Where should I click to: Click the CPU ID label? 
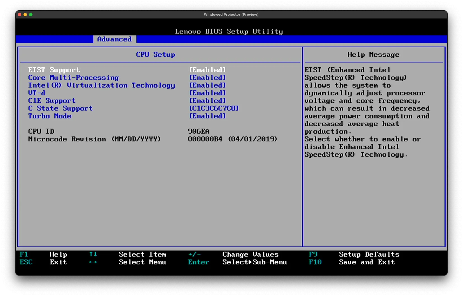pos(41,131)
